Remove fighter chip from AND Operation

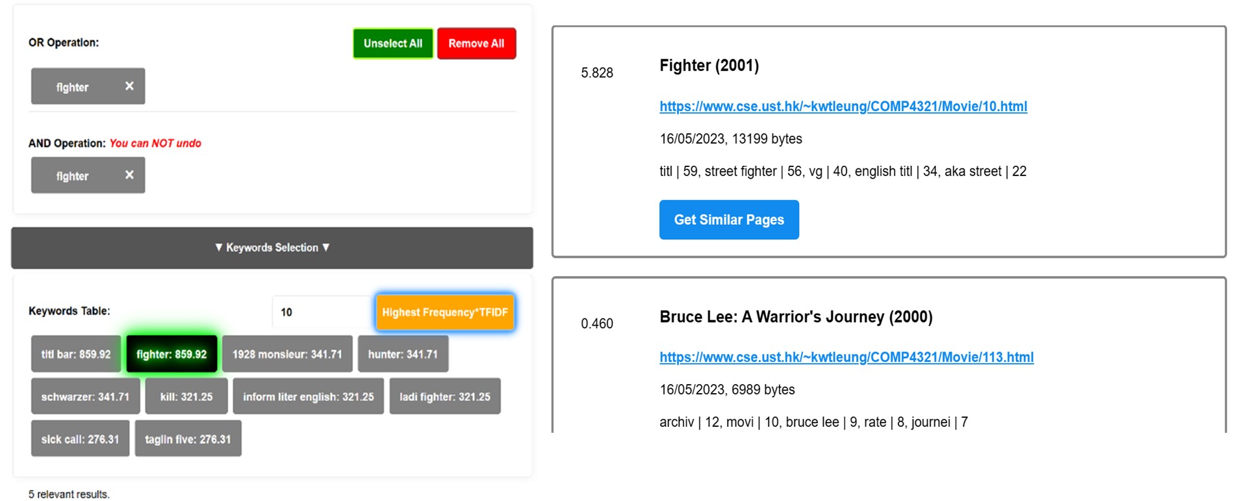point(129,175)
